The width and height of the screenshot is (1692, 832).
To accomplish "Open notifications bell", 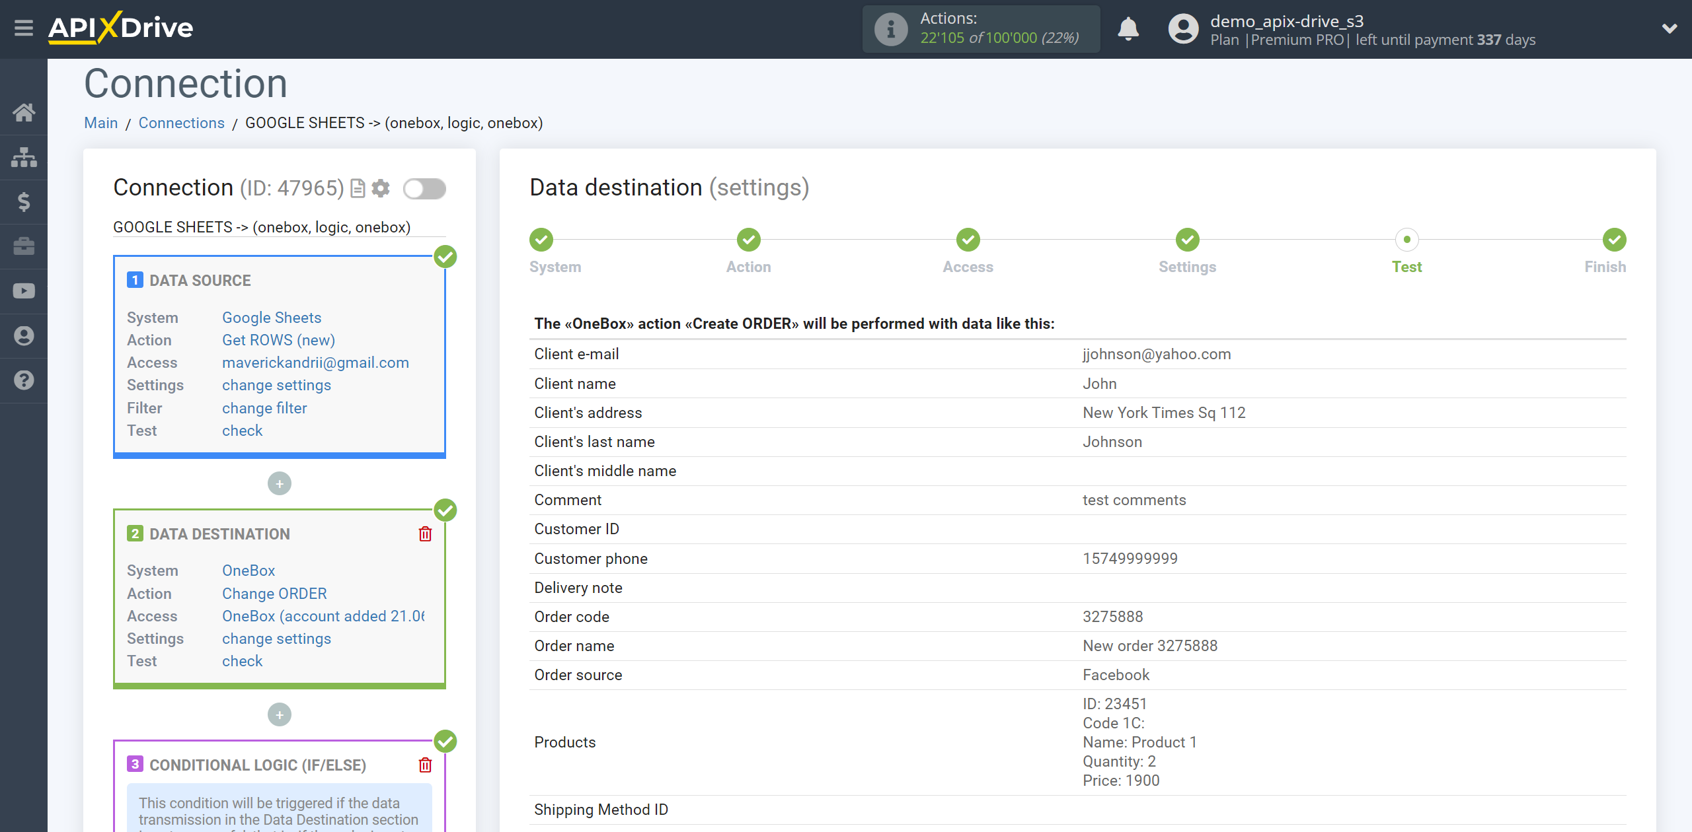I will click(1128, 29).
